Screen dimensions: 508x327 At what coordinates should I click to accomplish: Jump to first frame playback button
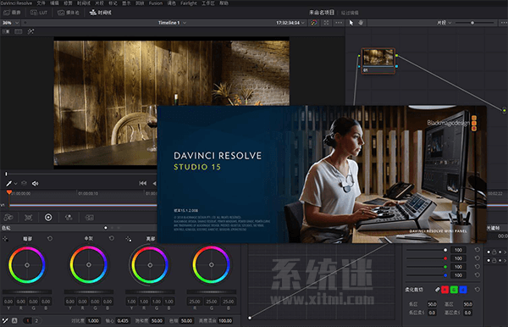[142, 184]
